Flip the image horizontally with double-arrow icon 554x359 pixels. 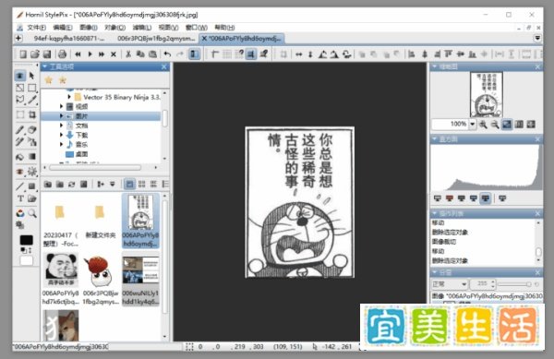click(x=299, y=54)
